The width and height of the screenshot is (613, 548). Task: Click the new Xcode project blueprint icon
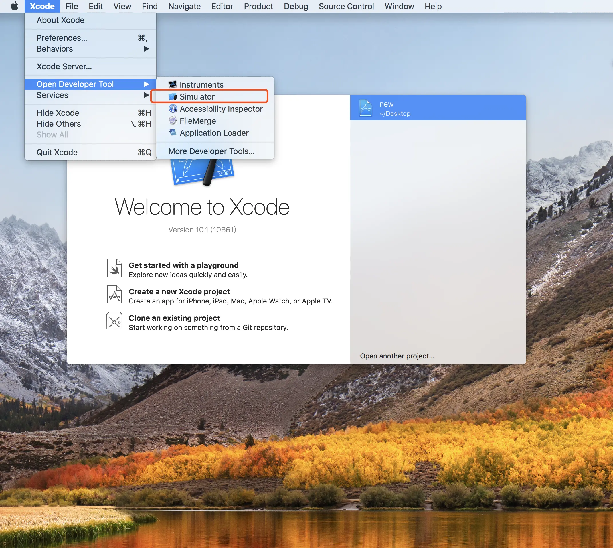click(x=114, y=295)
